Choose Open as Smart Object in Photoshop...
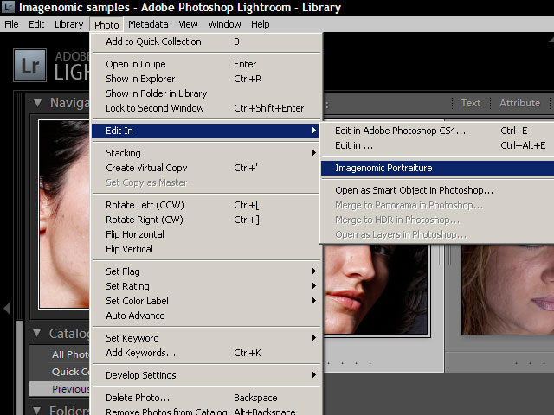This screenshot has height=415, width=554. point(437,190)
